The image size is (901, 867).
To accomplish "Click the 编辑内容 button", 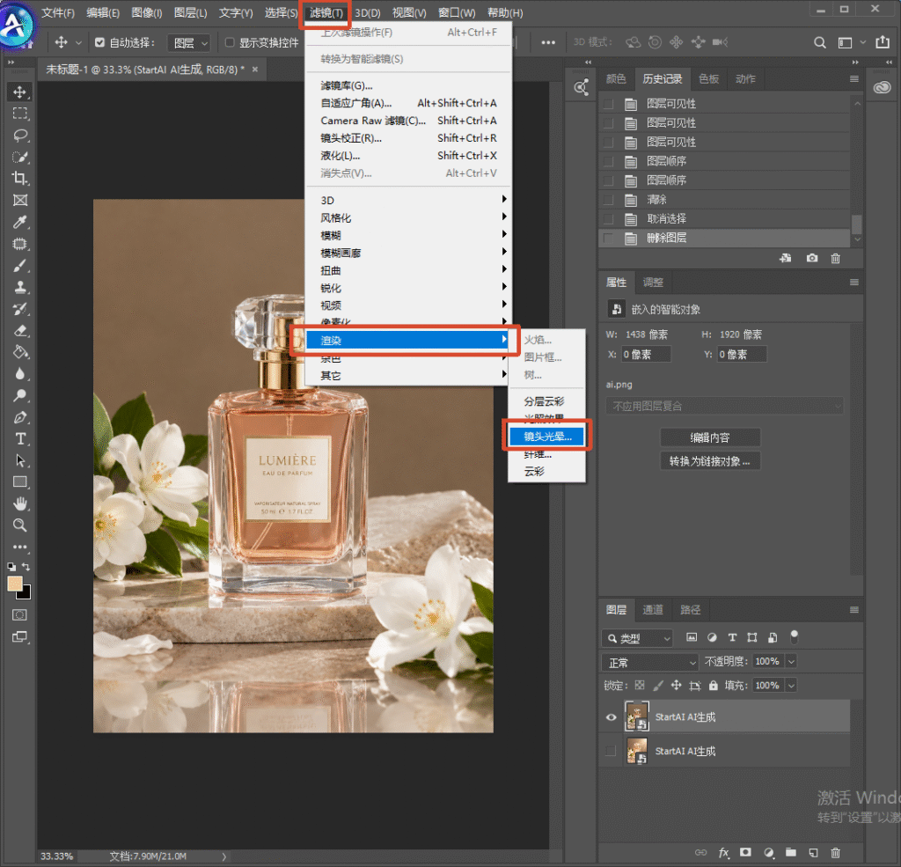I will (710, 437).
